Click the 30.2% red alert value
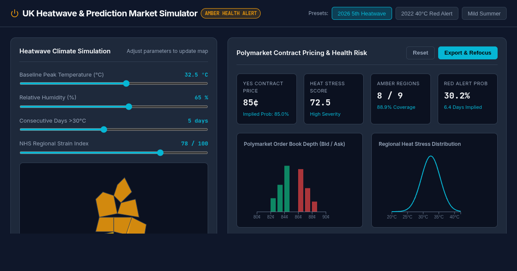517x271 pixels. 457,95
